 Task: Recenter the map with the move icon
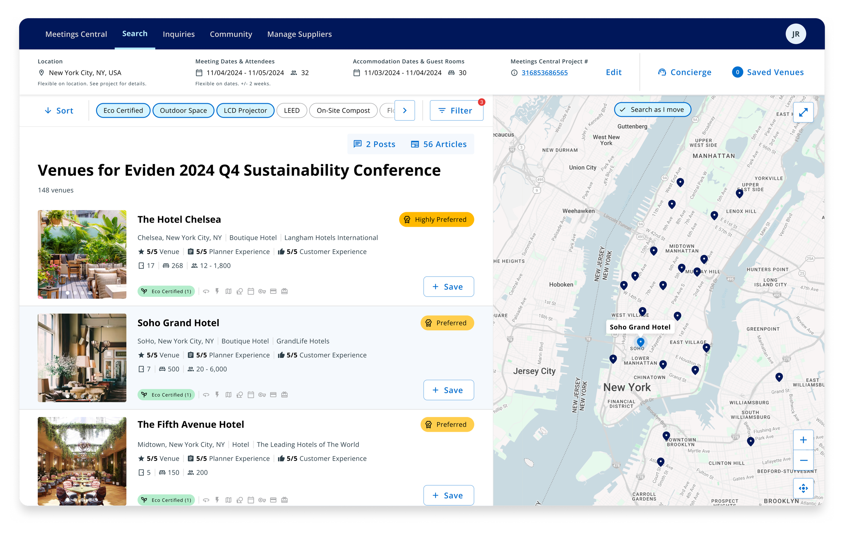(x=803, y=488)
